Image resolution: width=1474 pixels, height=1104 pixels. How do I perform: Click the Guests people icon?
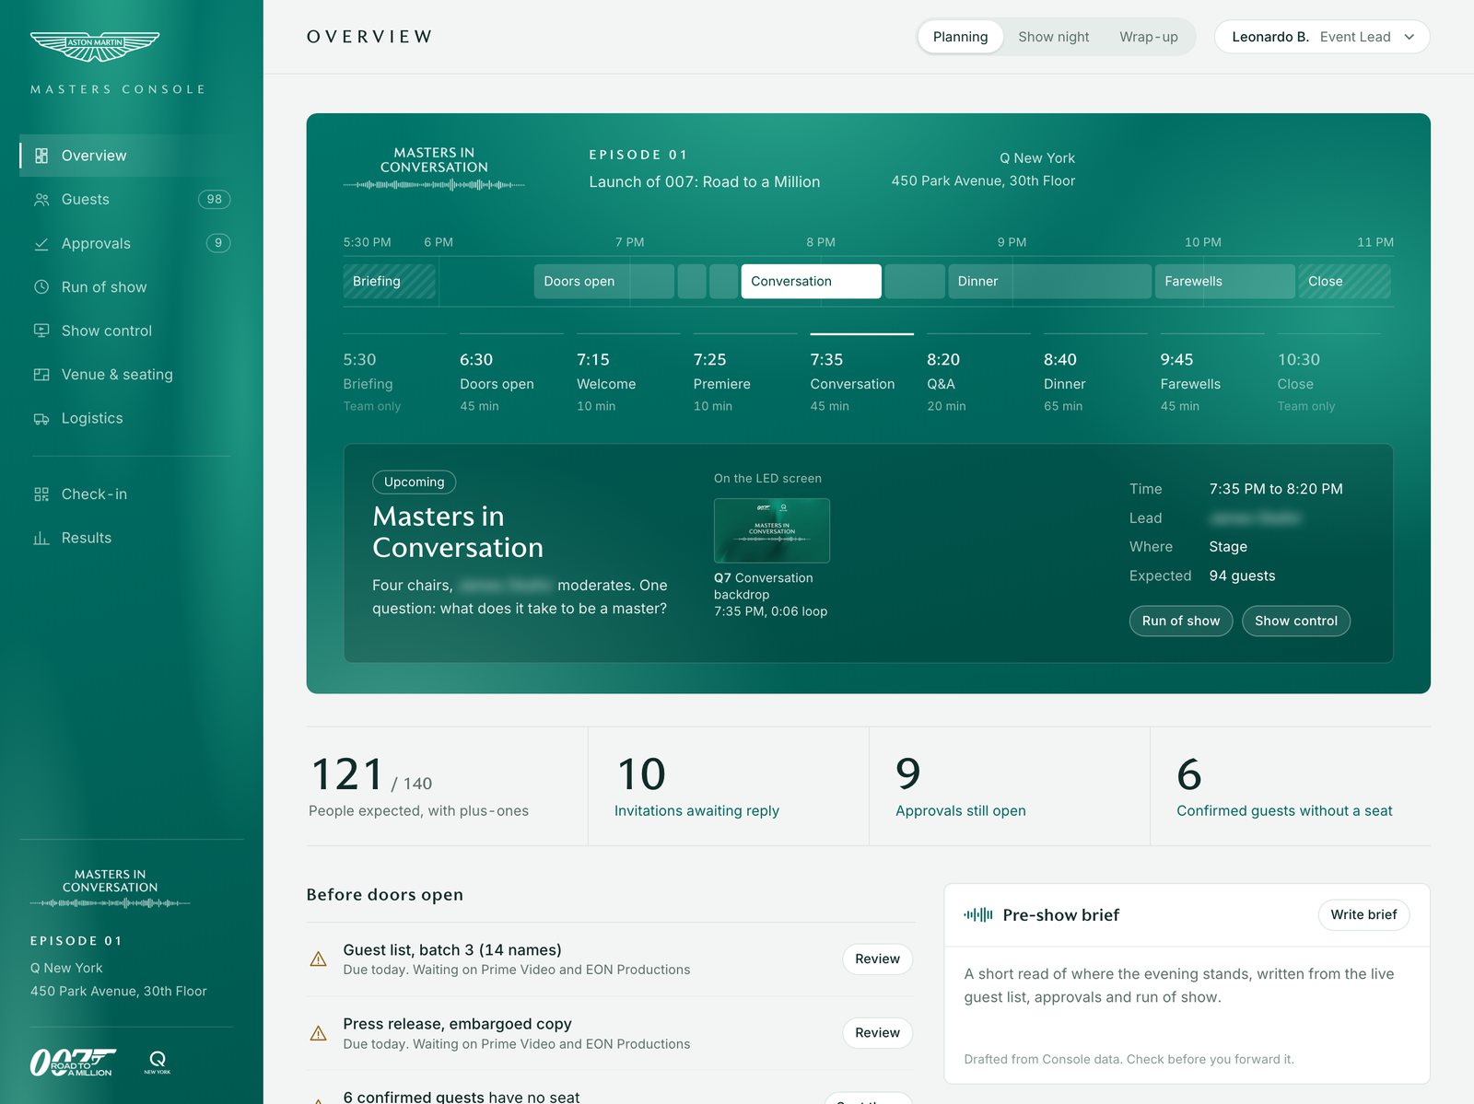point(41,200)
